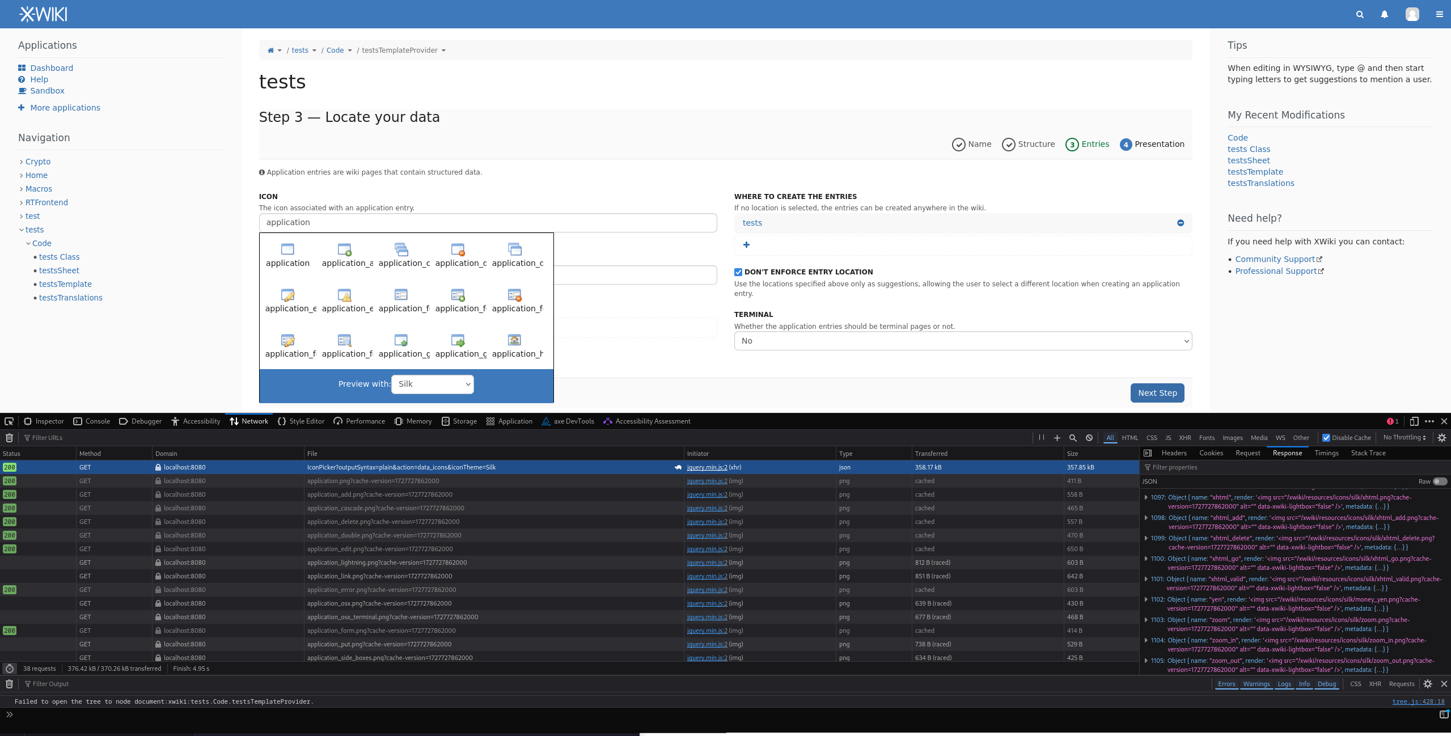This screenshot has width=1451, height=736.
Task: Open the Preview with Silk dropdown
Action: [x=433, y=384]
